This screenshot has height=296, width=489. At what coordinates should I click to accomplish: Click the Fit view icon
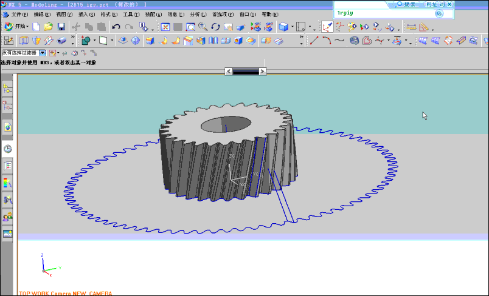point(165,27)
